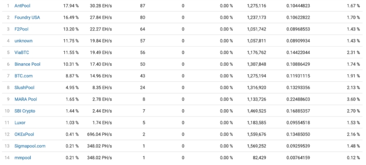Click the F2Pool link
Viewport: 366px width, 165px height.
click(22, 29)
